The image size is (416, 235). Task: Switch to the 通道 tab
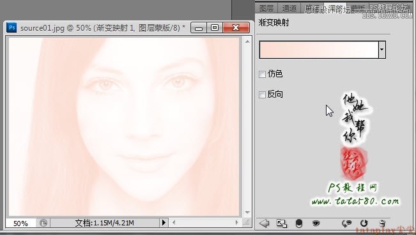[289, 8]
